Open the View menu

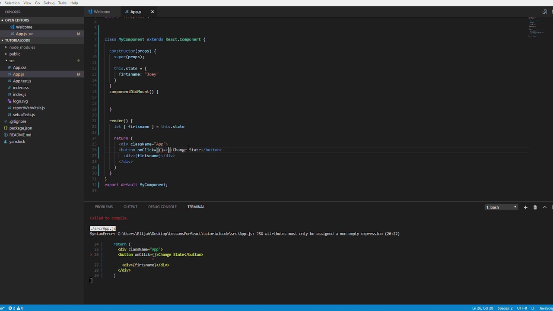tap(27, 3)
